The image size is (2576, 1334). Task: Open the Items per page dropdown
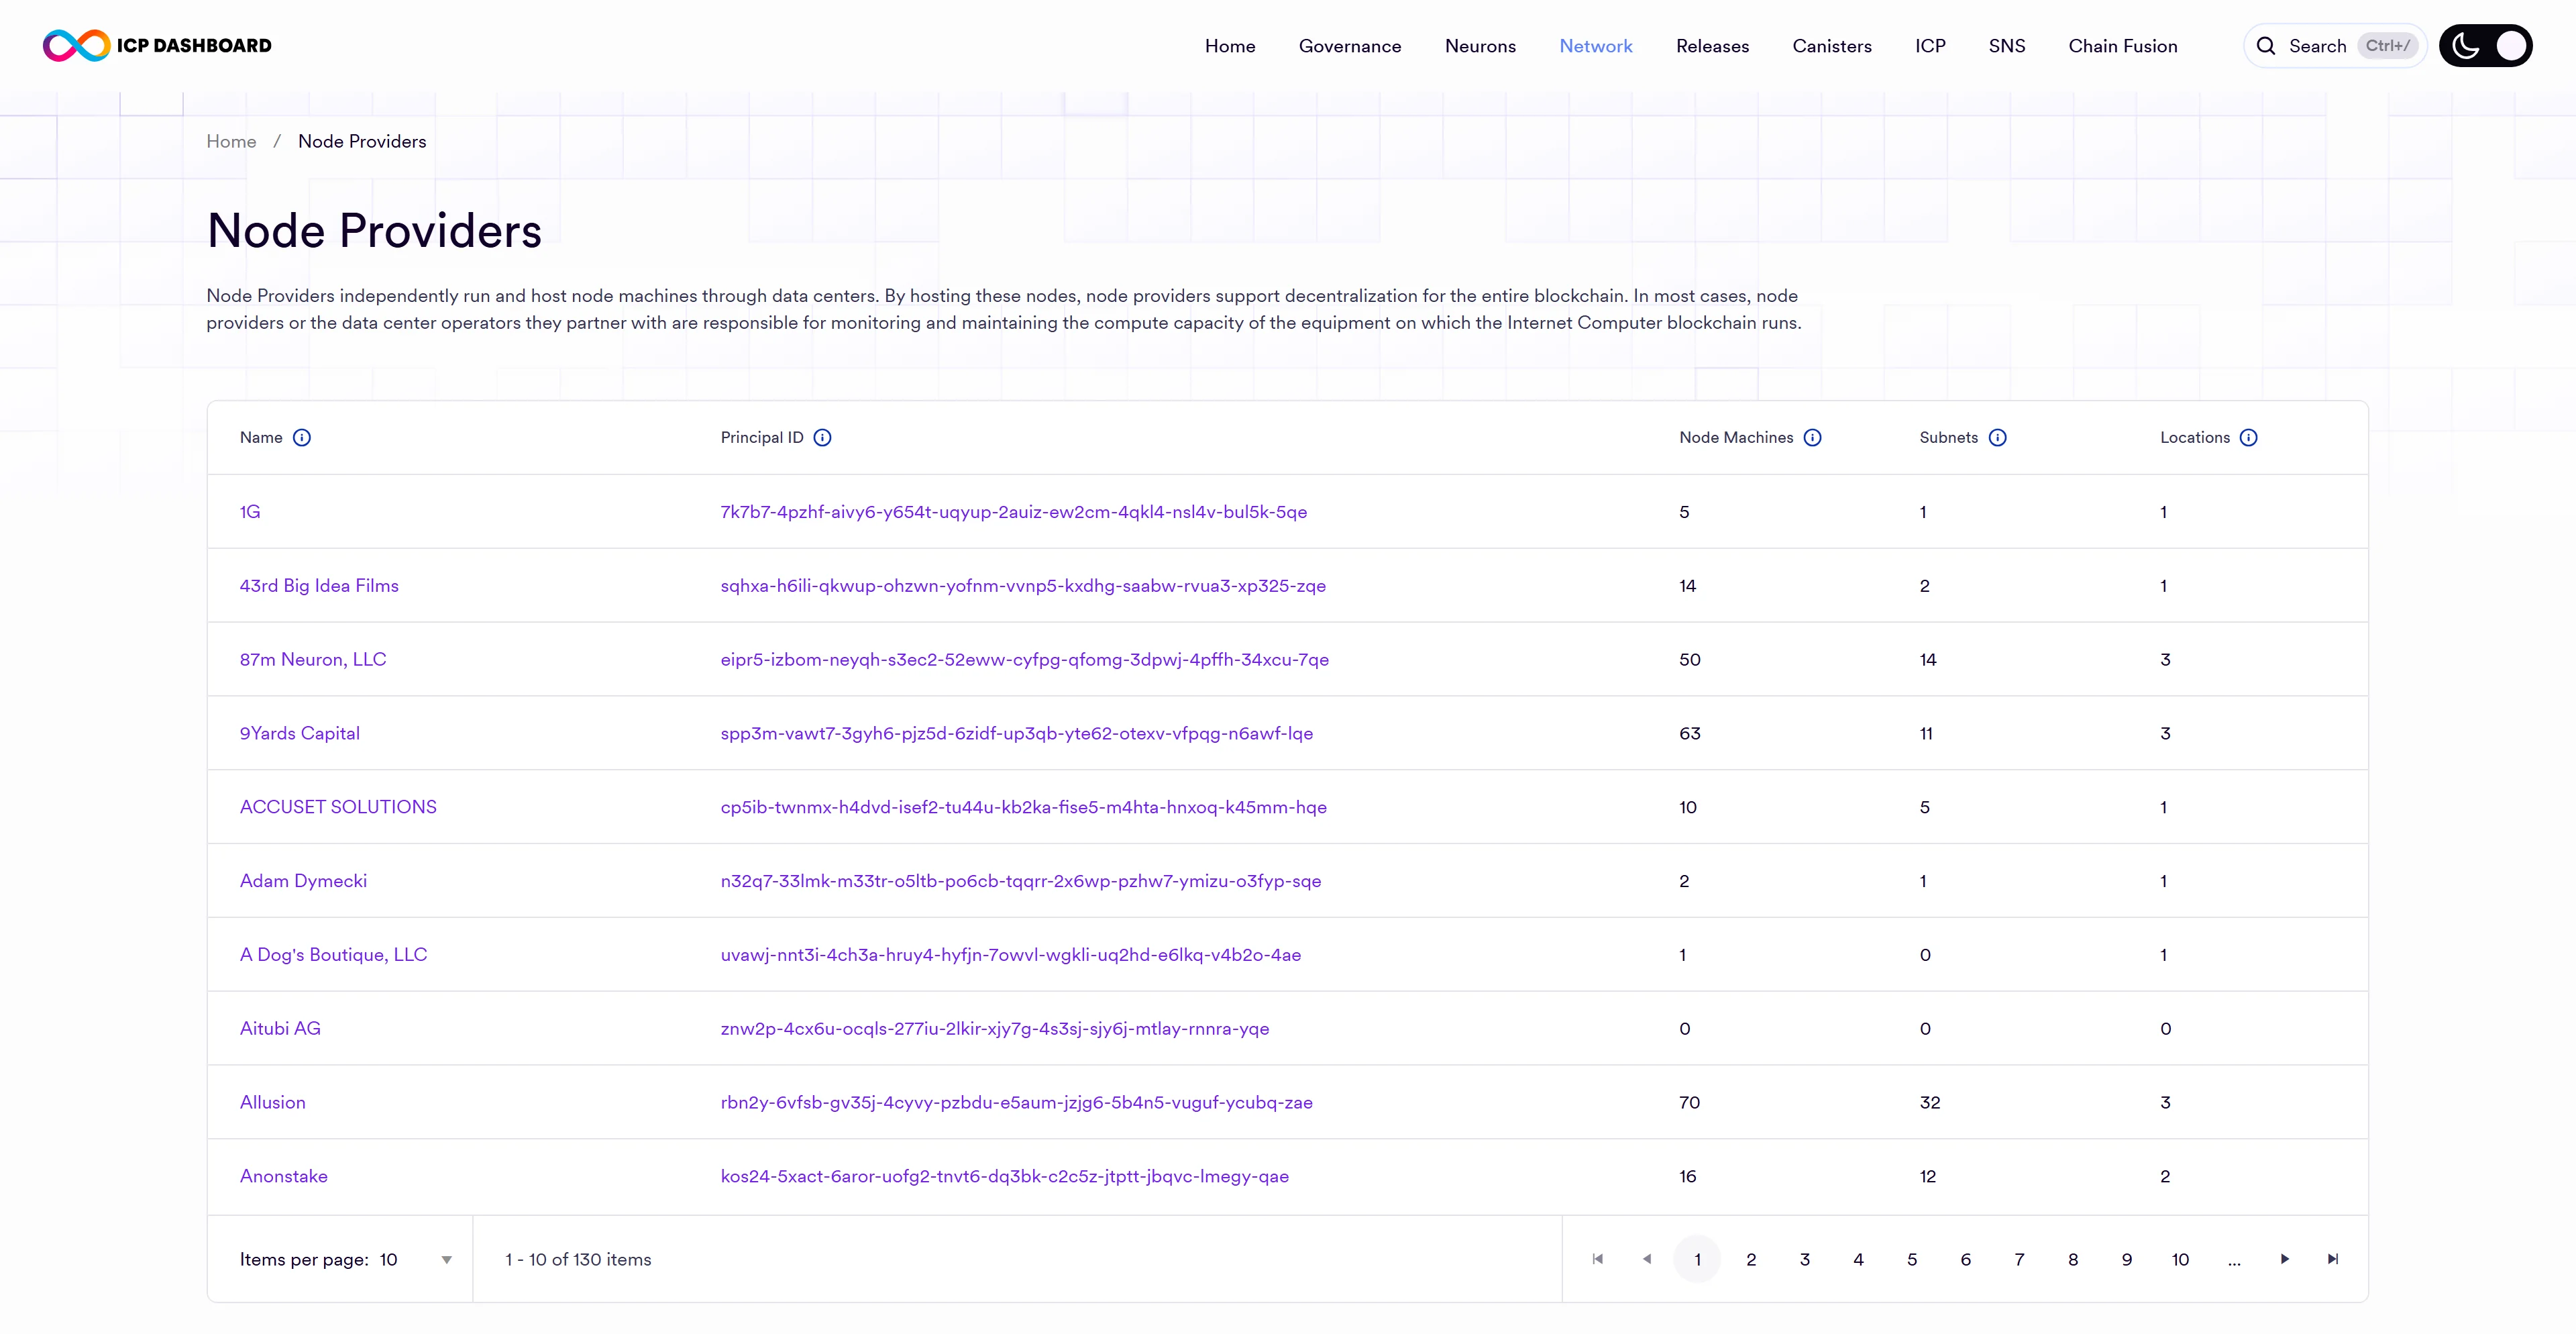pos(417,1259)
